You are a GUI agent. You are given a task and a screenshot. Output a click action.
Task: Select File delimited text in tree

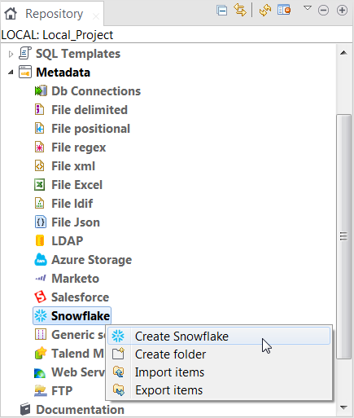90,110
